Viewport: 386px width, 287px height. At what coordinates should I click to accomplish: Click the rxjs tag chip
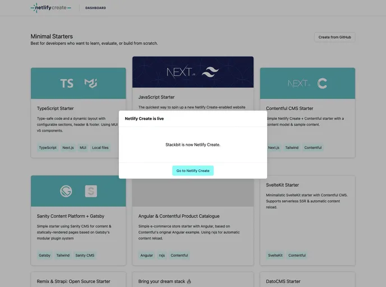(x=162, y=255)
